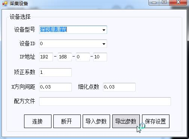Maximize the 采集设备 window
The height and width of the screenshot is (139, 189).
[164, 3]
